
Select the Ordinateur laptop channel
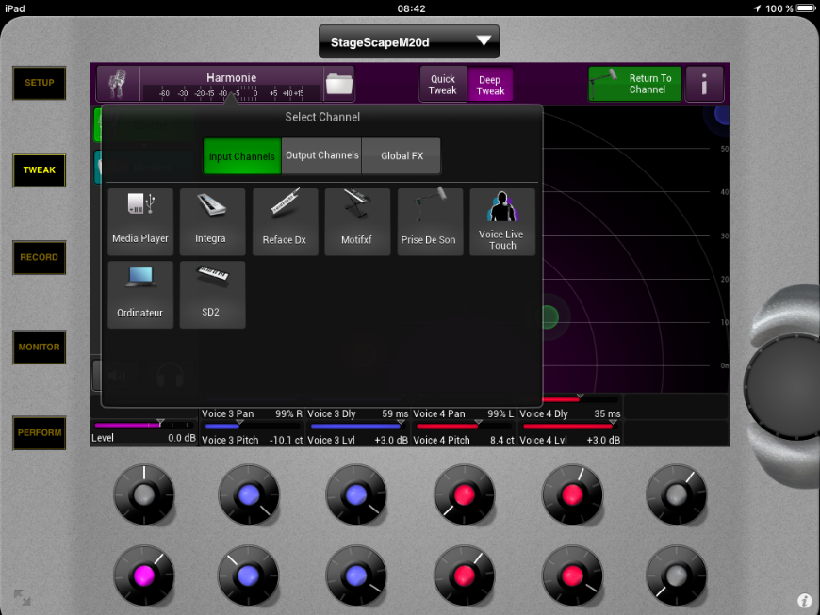[x=140, y=294]
